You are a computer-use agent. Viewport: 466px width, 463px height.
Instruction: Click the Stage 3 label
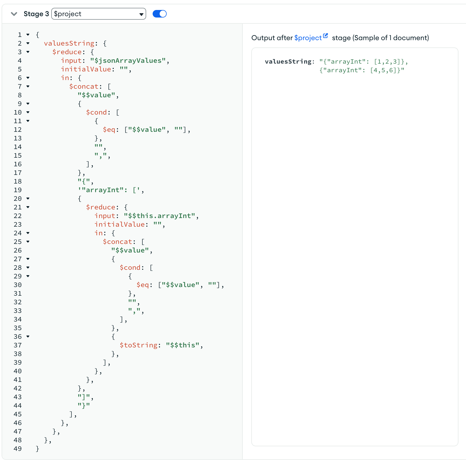[x=36, y=14]
